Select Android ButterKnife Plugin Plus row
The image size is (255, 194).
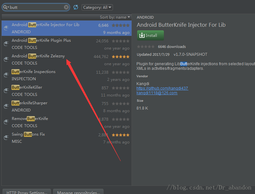(67, 44)
